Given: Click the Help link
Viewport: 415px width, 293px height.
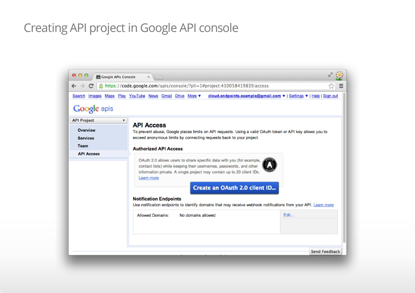Looking at the screenshot, I should click(316, 96).
